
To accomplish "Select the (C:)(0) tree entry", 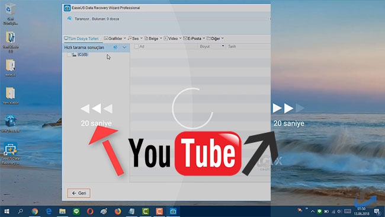I will [x=82, y=55].
